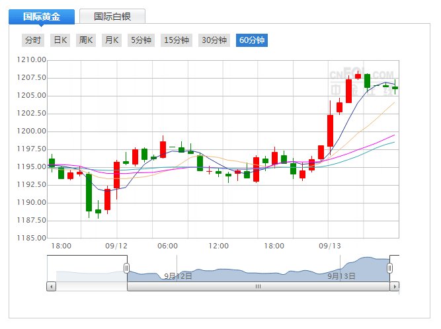Switch chart to 日K period
441x329 pixels.
(x=60, y=40)
